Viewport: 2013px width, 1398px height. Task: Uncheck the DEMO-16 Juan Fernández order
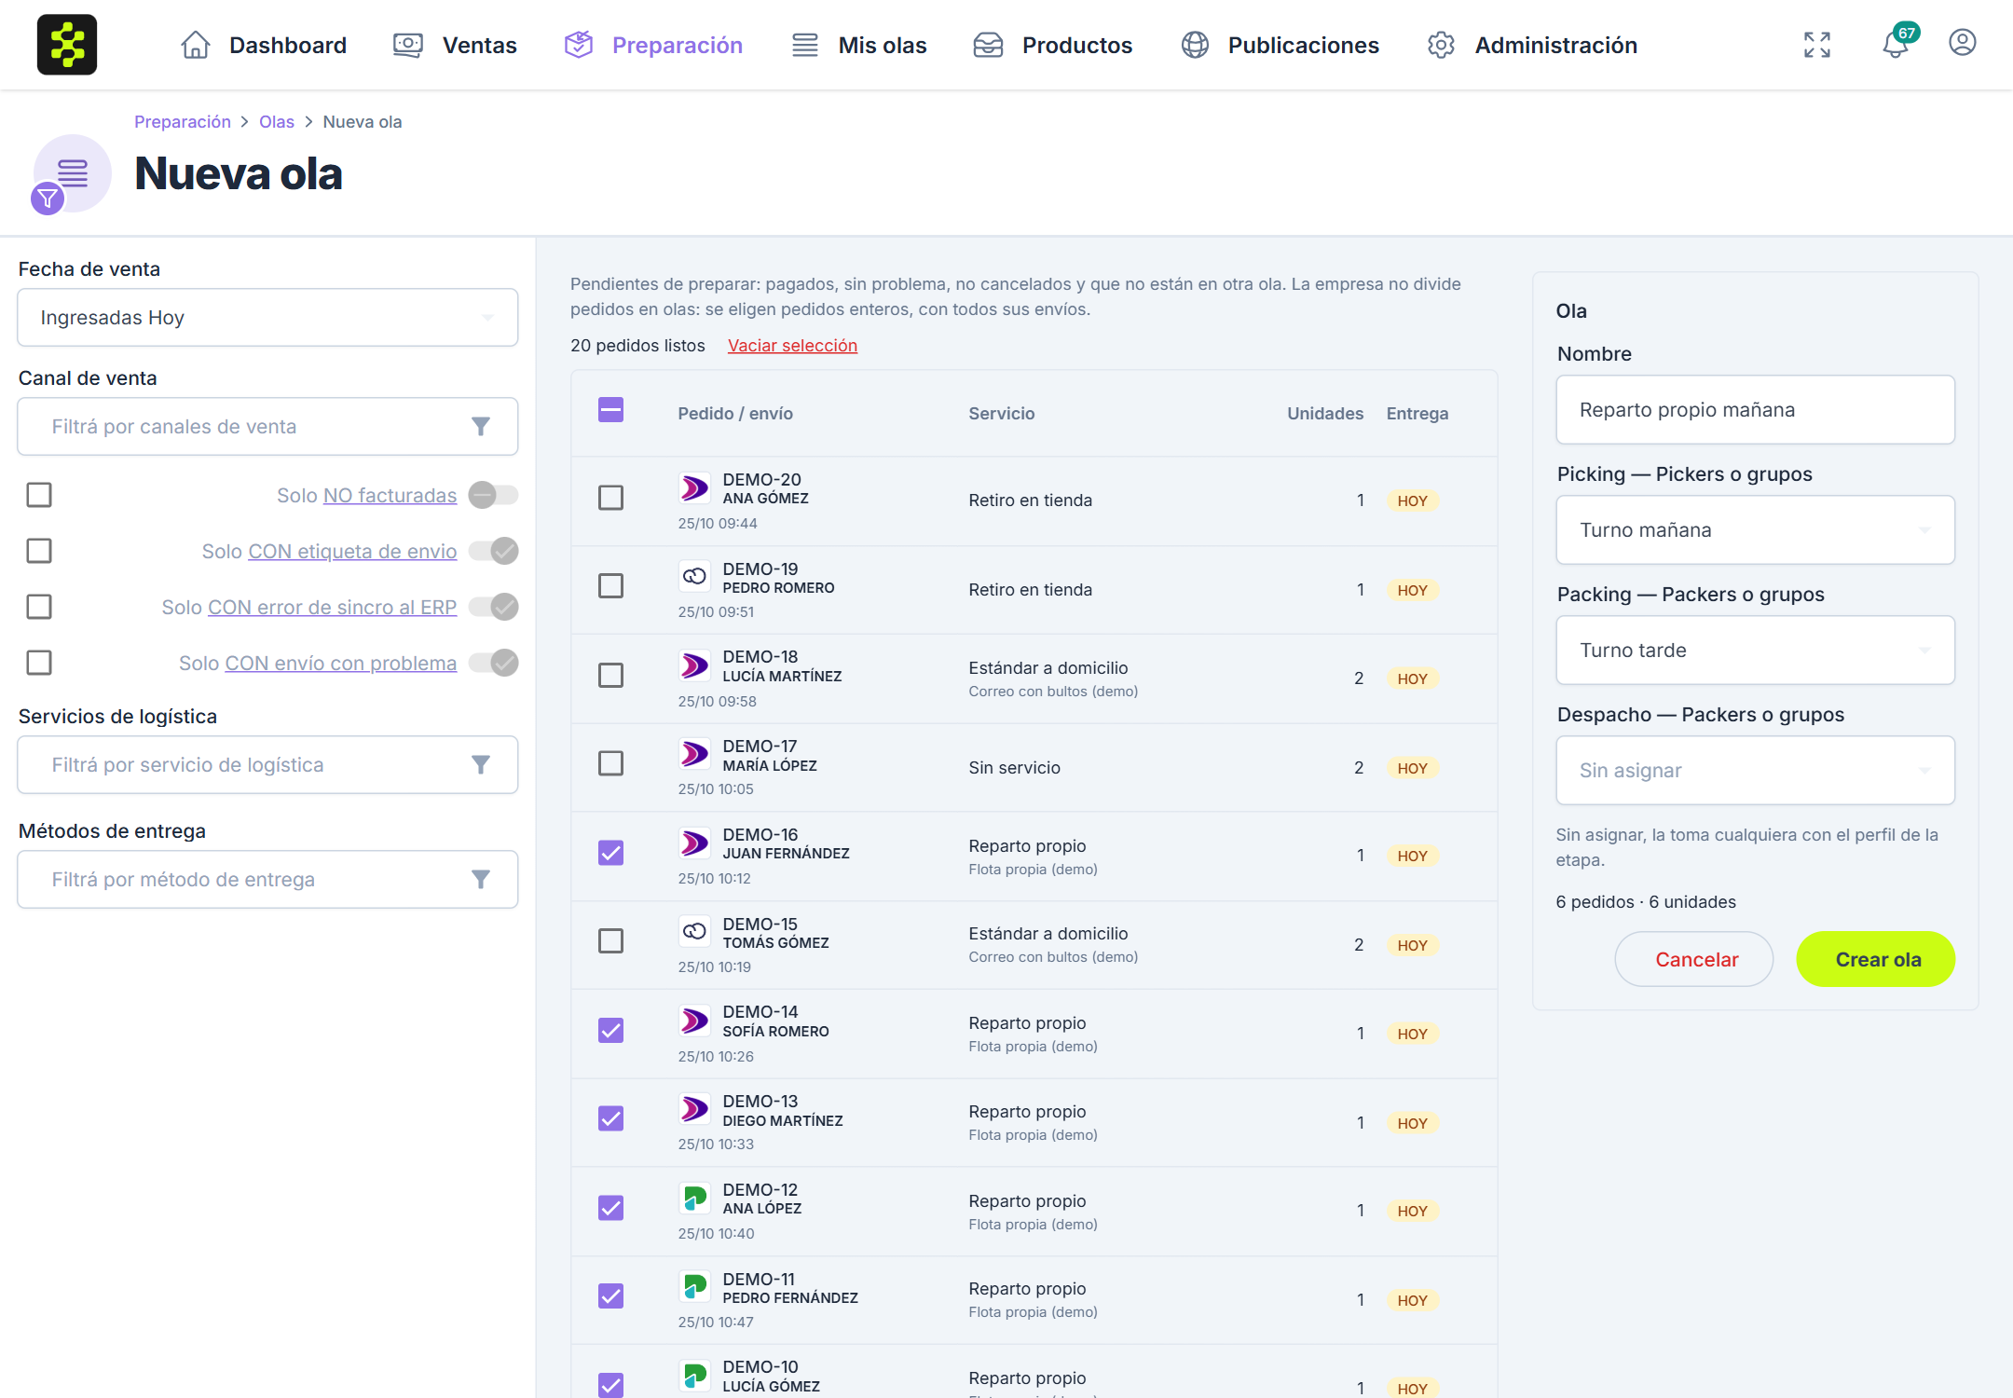[610, 853]
